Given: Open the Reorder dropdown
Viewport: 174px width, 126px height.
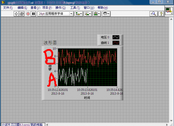Looking at the screenshot, I should (106, 14).
